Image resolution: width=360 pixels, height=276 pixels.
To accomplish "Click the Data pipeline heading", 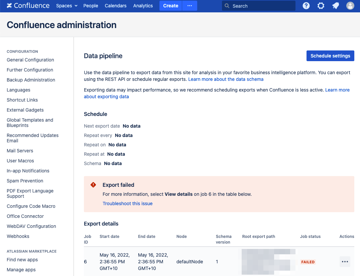I will point(103,56).
